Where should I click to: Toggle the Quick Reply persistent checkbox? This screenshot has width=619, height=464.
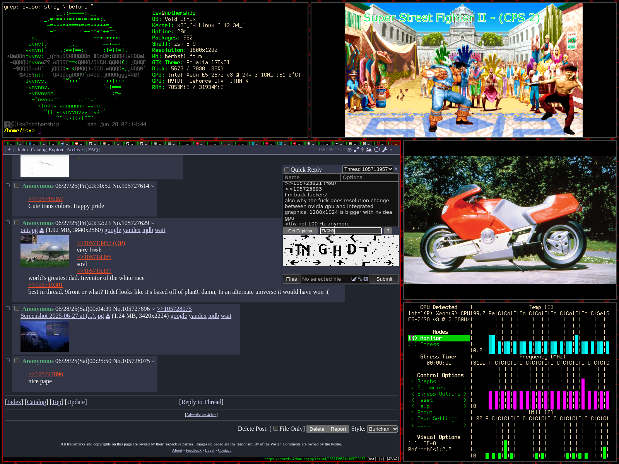point(287,170)
